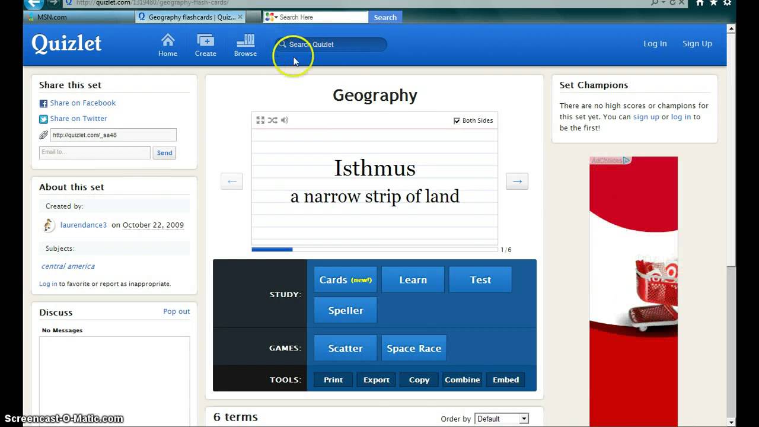Click the Quizlet logo

coord(66,43)
